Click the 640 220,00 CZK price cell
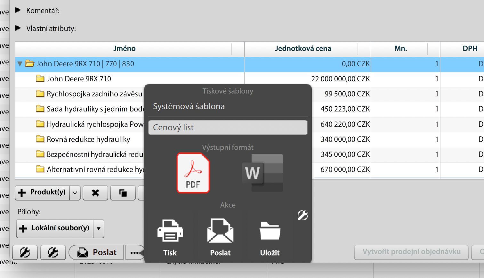Screen dimensions: 484x278 tap(345, 124)
